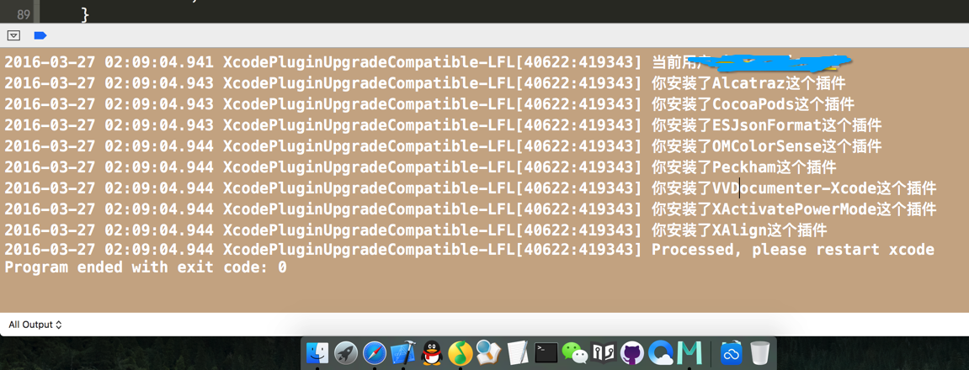The height and width of the screenshot is (370, 969).
Task: Click the XAlign plugin log line
Action: click(416, 230)
